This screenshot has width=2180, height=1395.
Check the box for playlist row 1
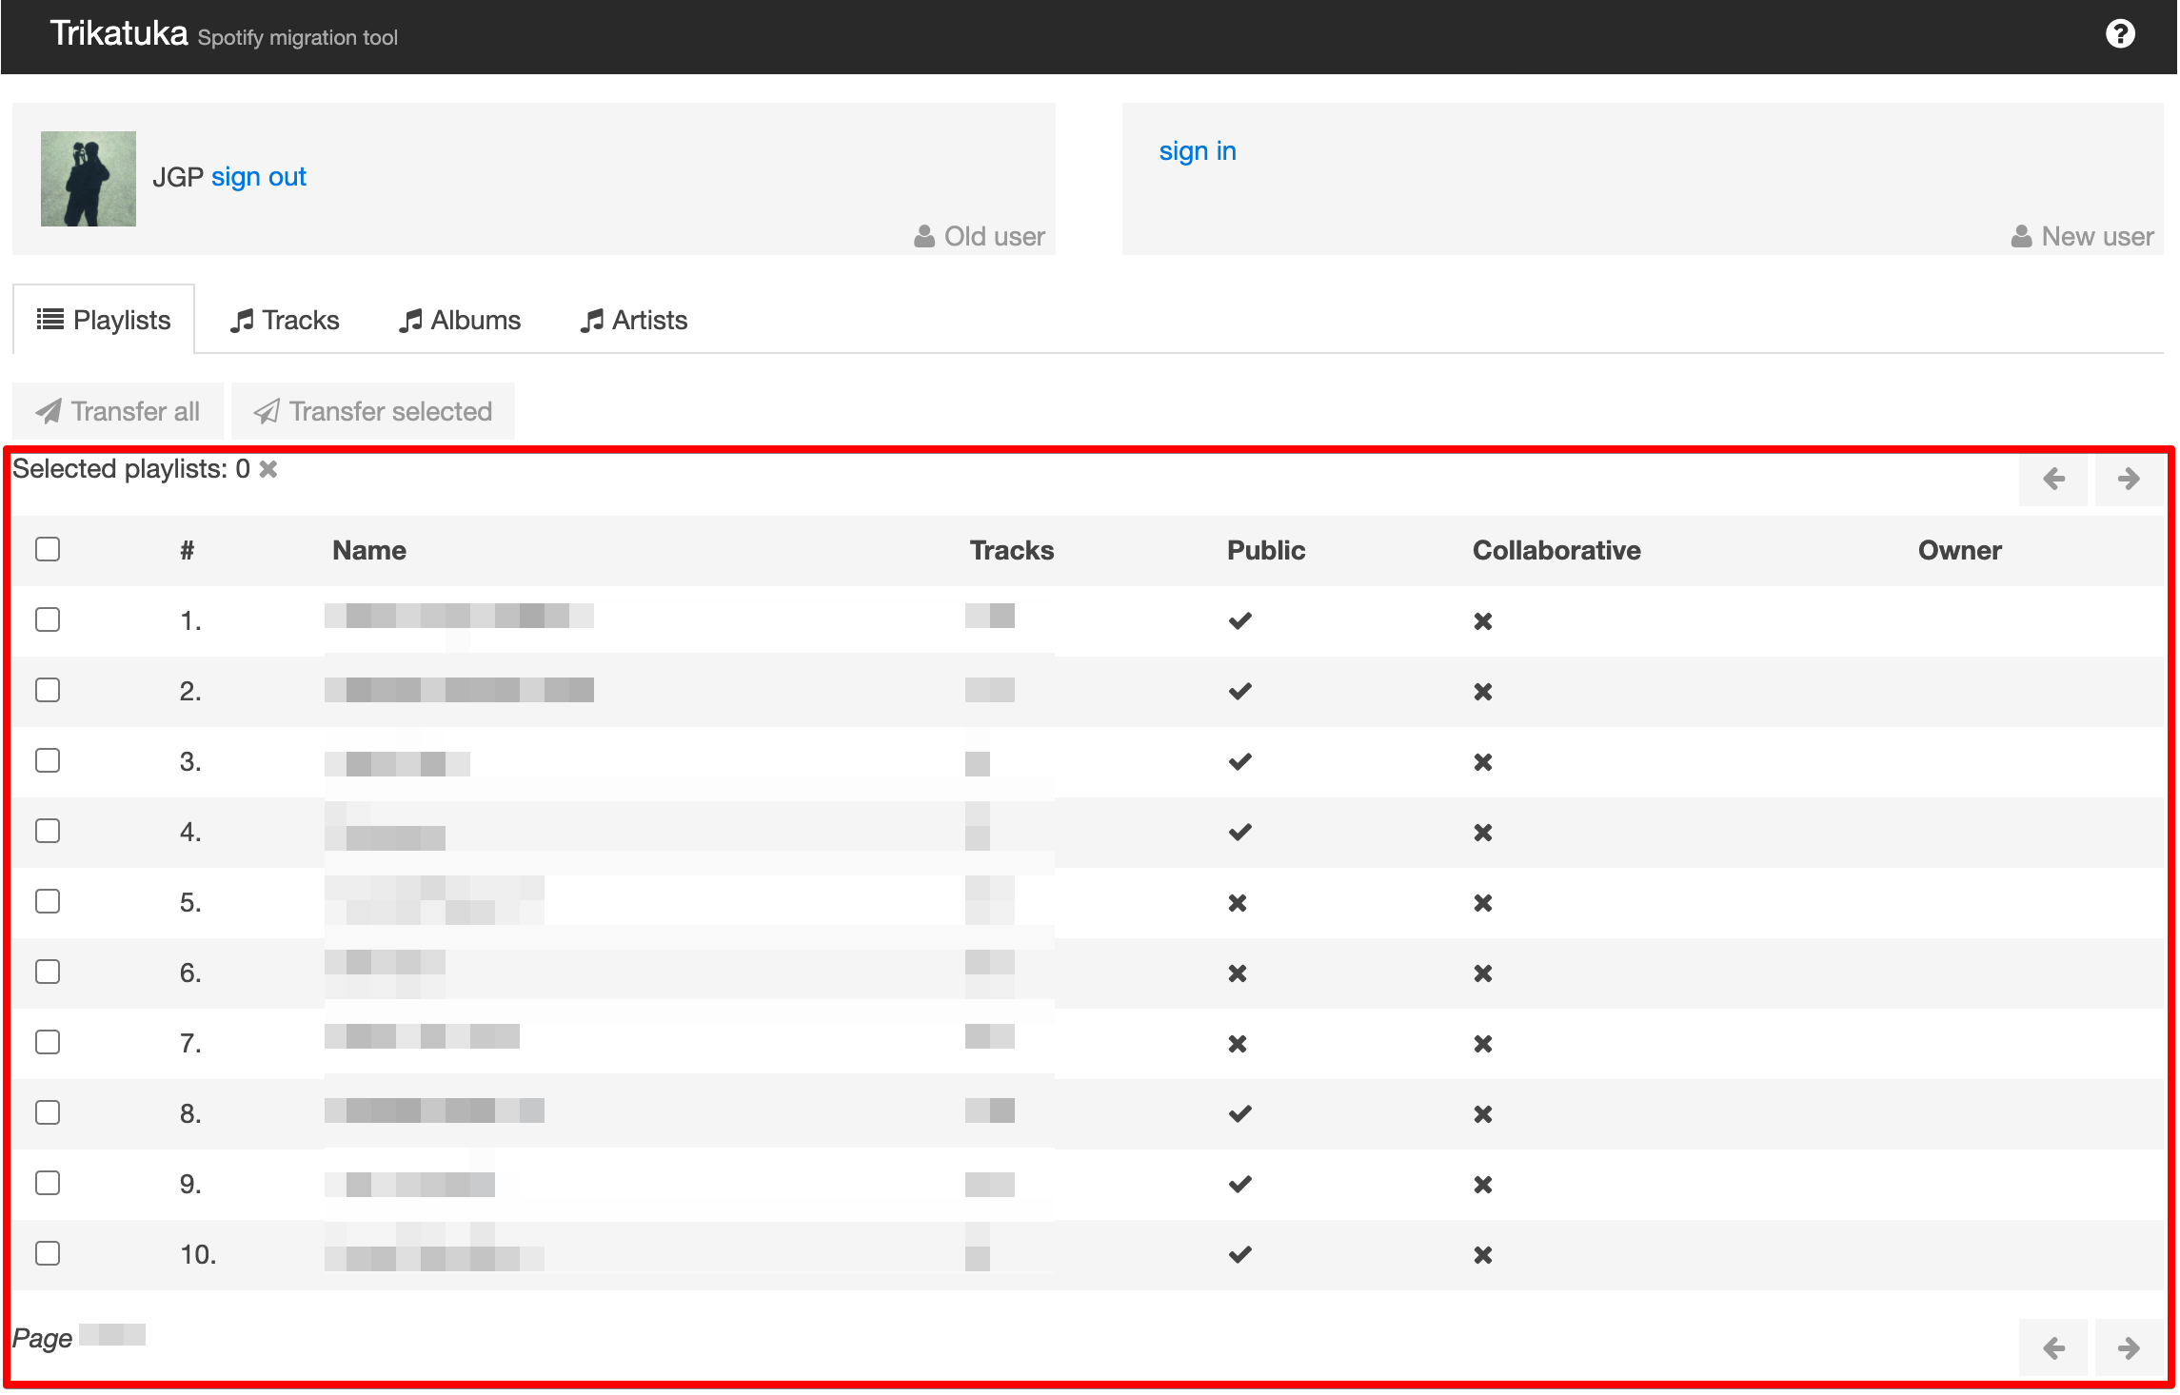click(48, 619)
